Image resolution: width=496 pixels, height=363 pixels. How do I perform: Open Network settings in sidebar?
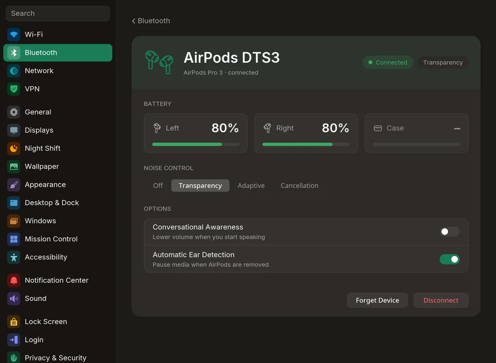[x=58, y=71]
